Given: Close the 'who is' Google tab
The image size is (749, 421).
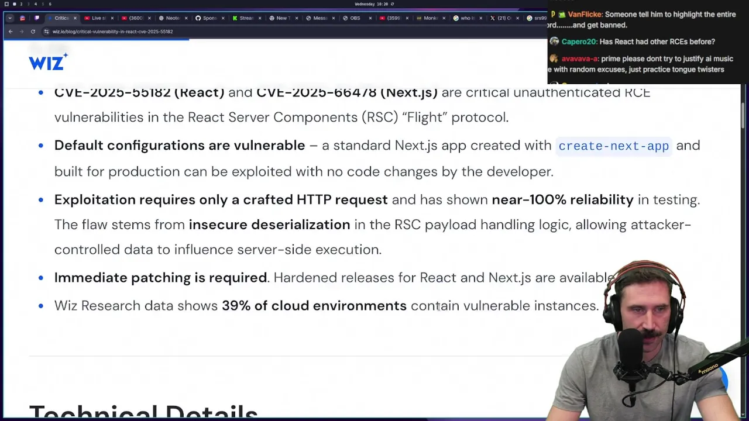Looking at the screenshot, I should (480, 18).
